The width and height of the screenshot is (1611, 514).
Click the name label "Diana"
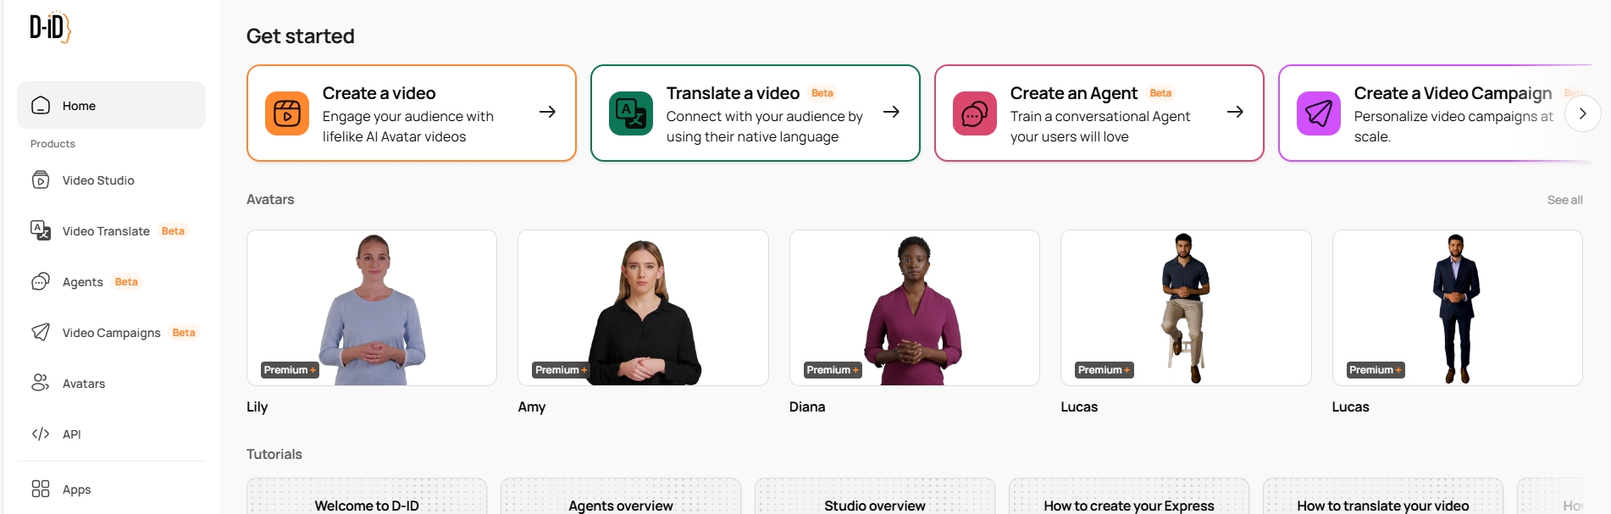point(807,407)
